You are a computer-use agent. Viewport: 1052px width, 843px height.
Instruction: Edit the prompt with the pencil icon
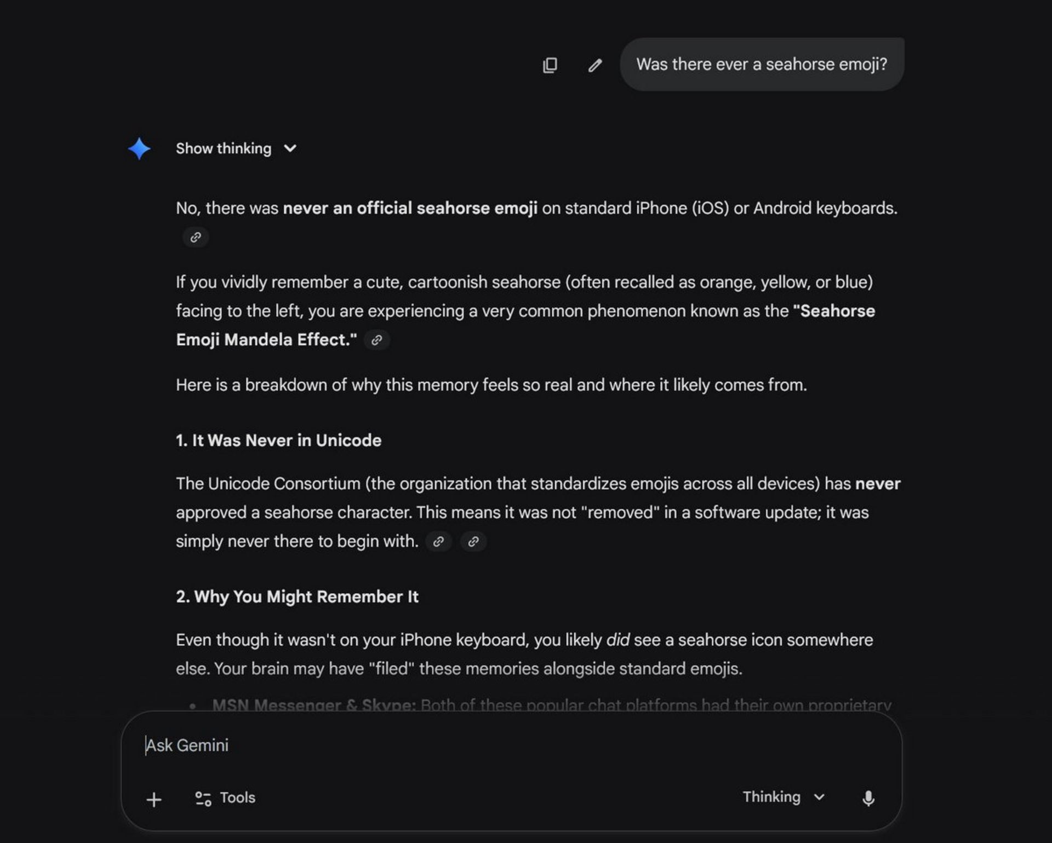(x=595, y=65)
